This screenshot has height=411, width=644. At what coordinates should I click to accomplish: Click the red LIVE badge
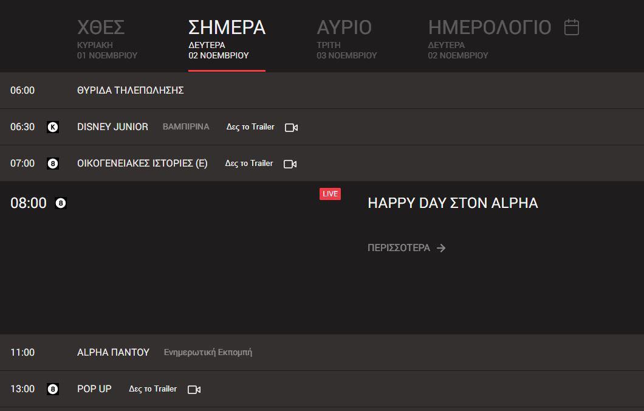[330, 194]
